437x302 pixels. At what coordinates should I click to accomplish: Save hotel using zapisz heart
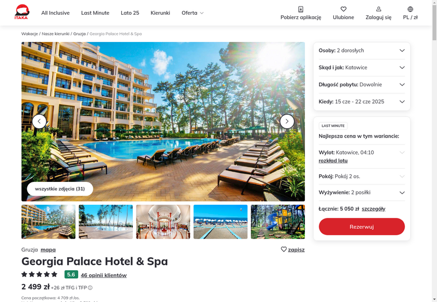pos(284,250)
